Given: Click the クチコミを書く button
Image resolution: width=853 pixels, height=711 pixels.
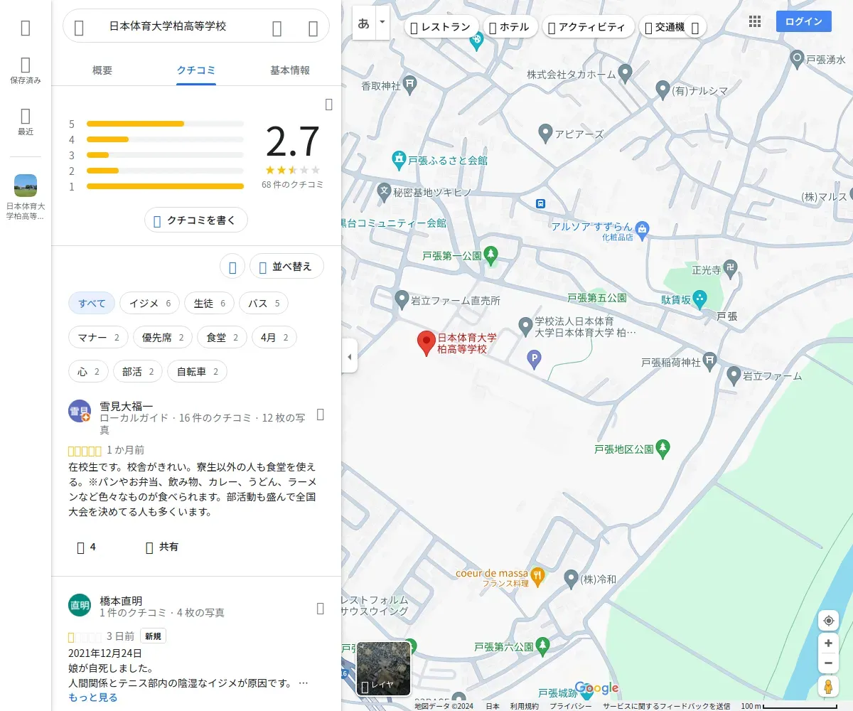Looking at the screenshot, I should [196, 220].
